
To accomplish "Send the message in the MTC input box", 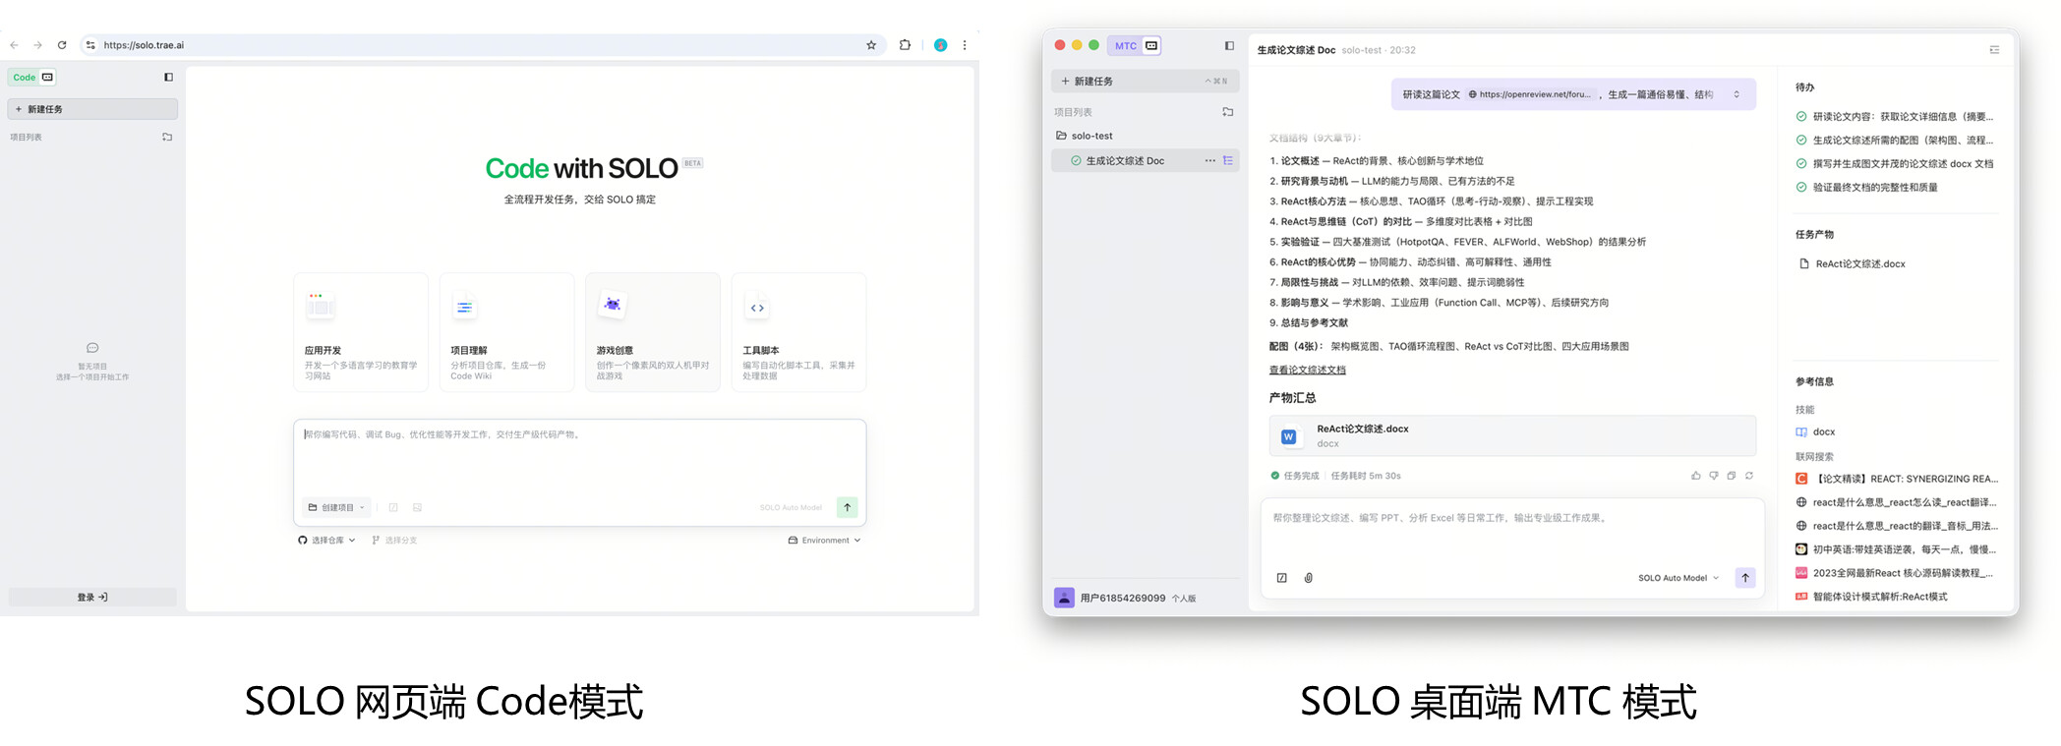I will (1744, 578).
